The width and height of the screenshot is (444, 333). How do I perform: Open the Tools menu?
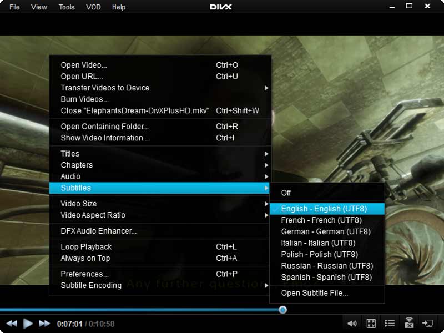click(x=66, y=7)
